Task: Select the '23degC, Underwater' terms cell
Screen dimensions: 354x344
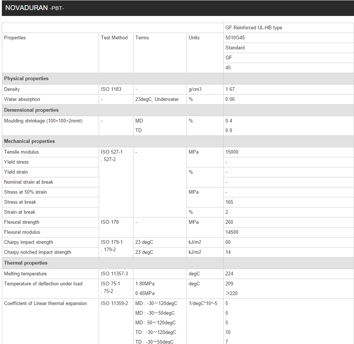Action: point(160,99)
